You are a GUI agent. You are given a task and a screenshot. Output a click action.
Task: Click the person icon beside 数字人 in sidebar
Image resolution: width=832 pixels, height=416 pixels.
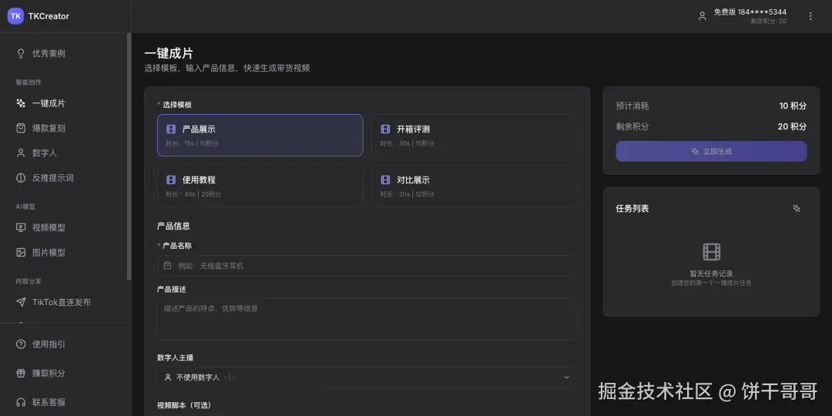pyautogui.click(x=21, y=153)
